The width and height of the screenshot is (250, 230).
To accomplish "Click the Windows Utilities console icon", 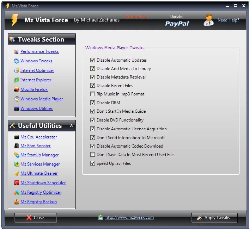I will pyautogui.click(x=17, y=109).
